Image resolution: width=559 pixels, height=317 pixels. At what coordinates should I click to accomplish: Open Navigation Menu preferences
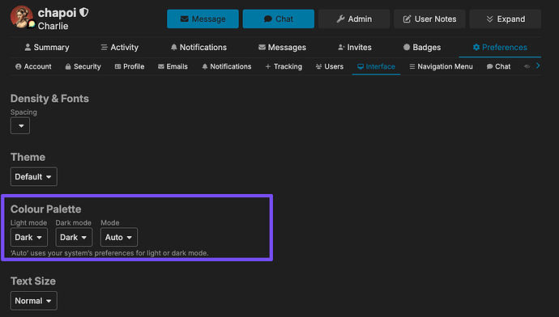(x=441, y=66)
